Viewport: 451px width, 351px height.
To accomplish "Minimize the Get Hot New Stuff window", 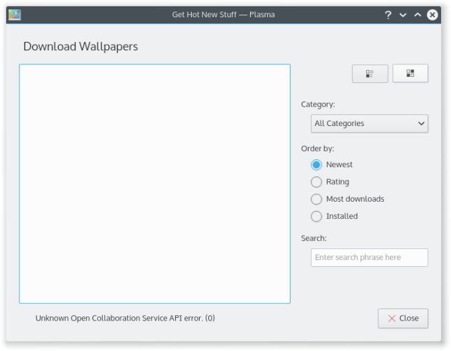I will [403, 15].
